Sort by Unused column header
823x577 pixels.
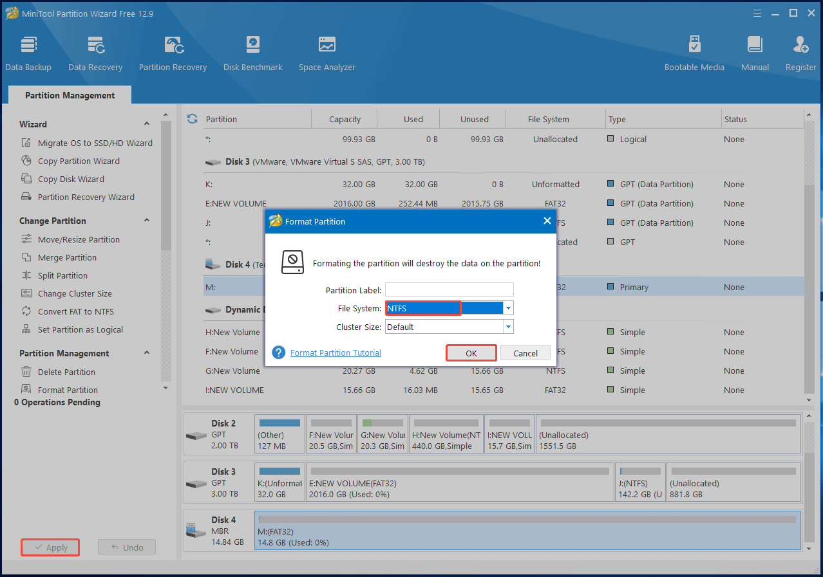(x=473, y=119)
